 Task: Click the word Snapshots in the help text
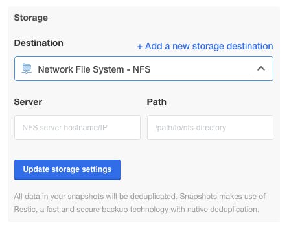(x=198, y=197)
